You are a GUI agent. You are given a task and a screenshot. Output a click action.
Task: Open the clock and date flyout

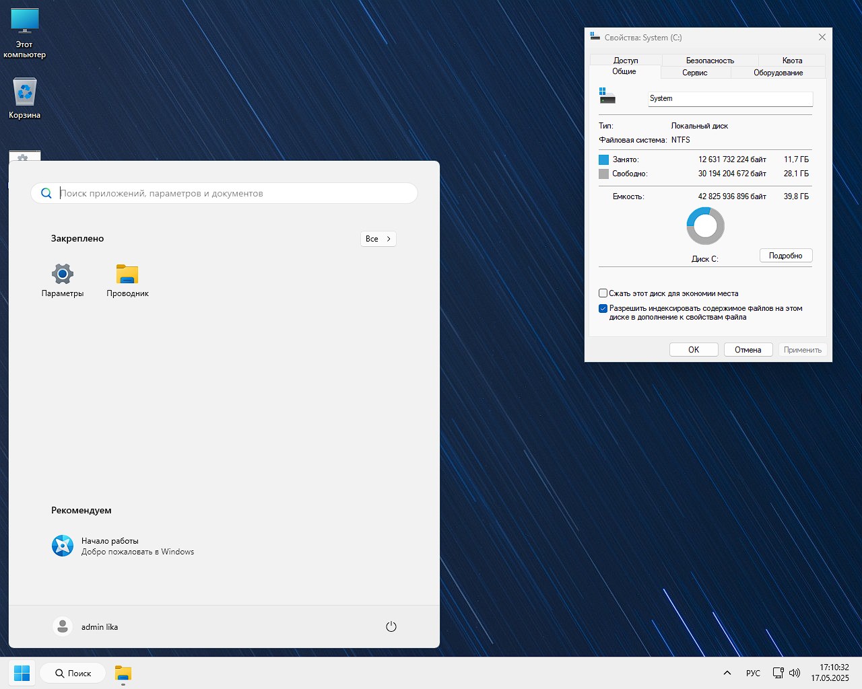[x=830, y=673]
